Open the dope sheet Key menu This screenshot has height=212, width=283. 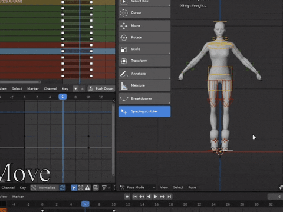click(65, 89)
